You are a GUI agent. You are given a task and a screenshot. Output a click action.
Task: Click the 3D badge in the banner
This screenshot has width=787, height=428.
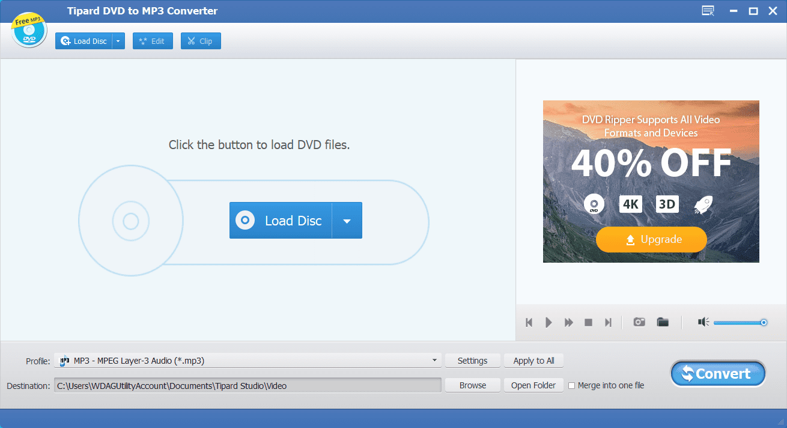click(x=667, y=204)
